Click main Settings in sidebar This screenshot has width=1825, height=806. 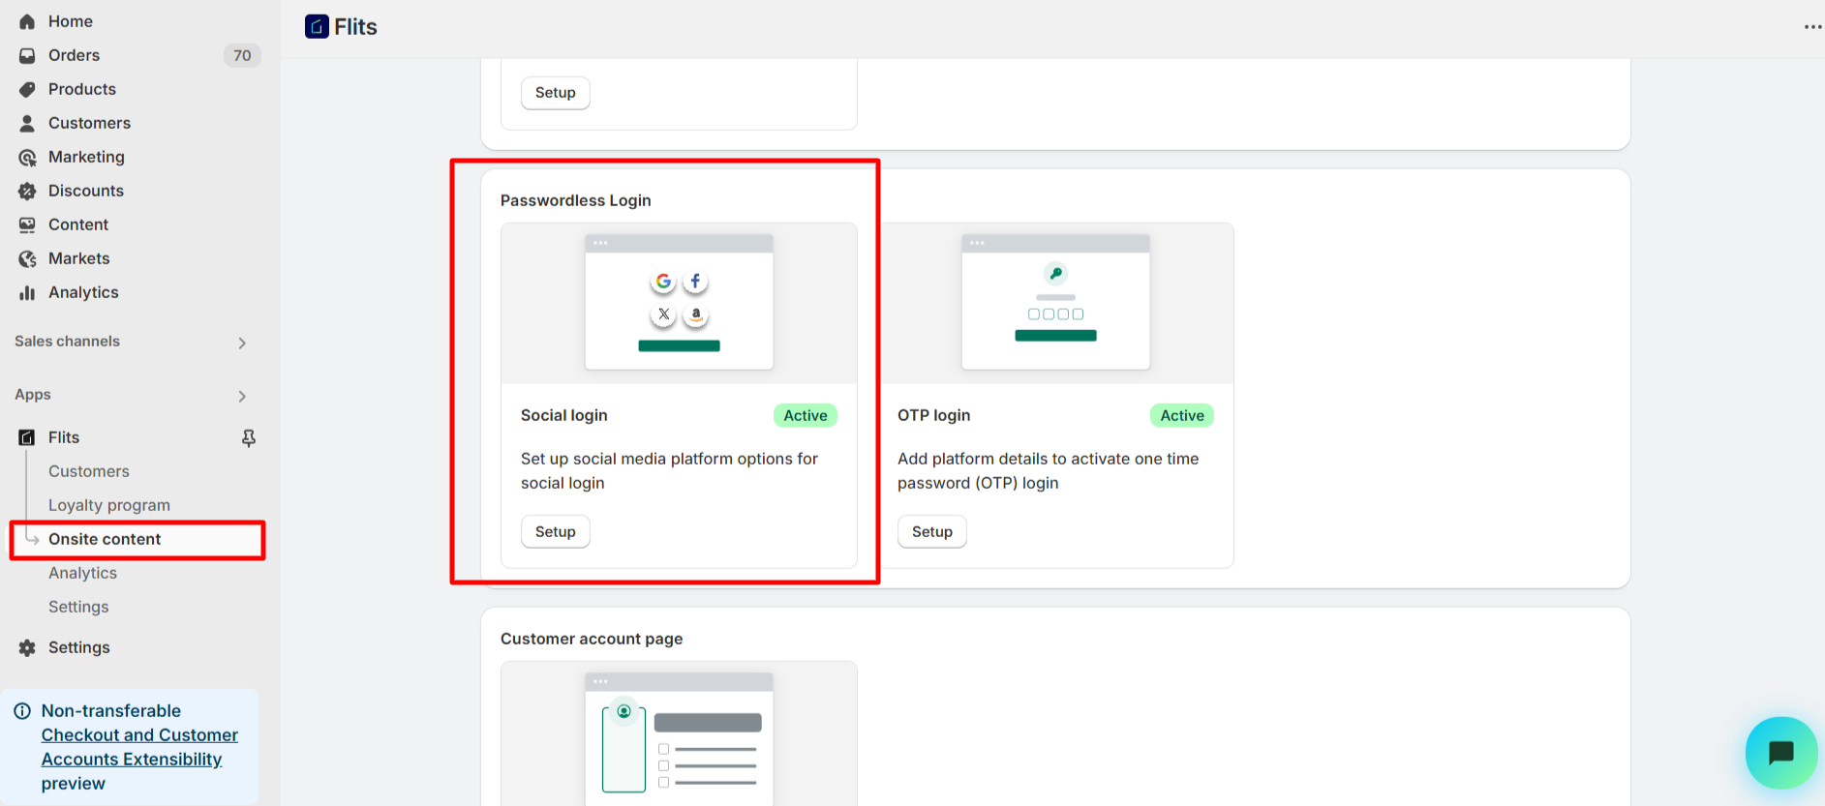tap(79, 647)
